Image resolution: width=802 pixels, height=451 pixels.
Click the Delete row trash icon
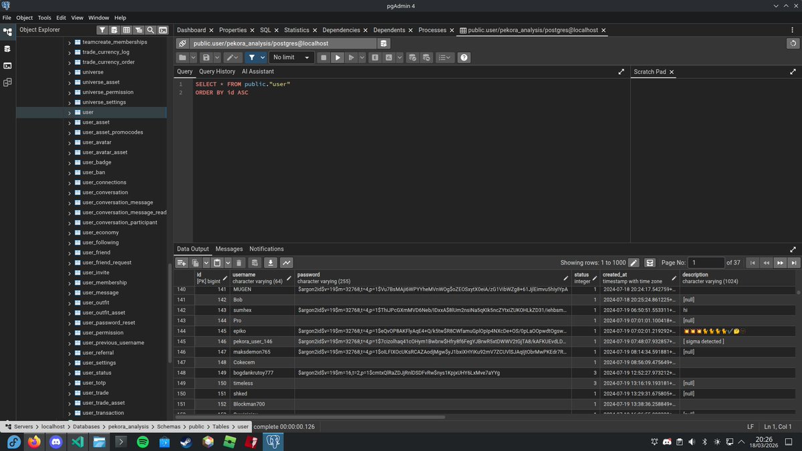[x=239, y=263]
